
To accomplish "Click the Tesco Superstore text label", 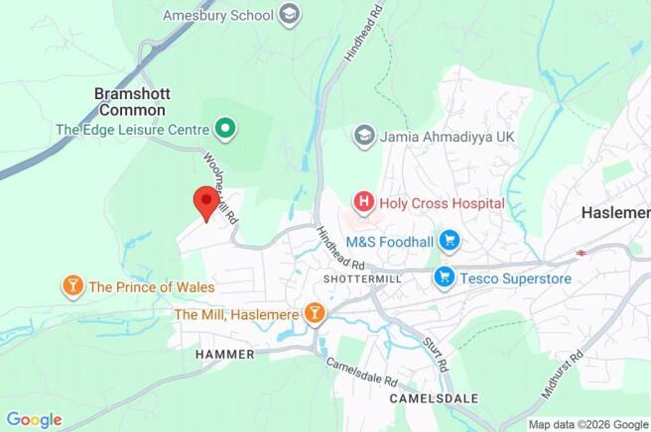I will (x=516, y=278).
